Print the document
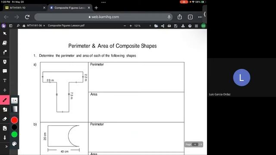The image size is (276, 155). tap(169, 26)
